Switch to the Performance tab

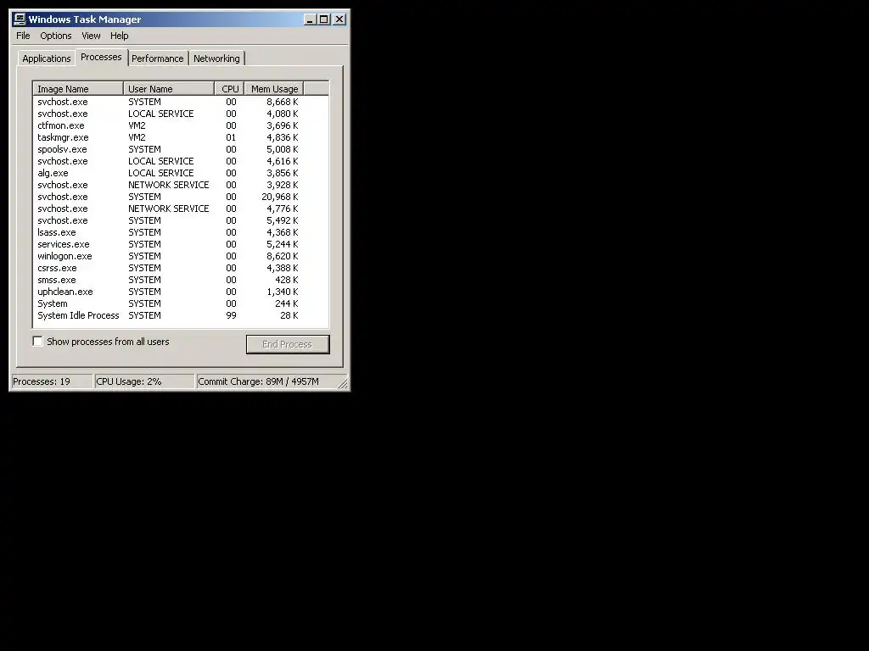pyautogui.click(x=157, y=58)
